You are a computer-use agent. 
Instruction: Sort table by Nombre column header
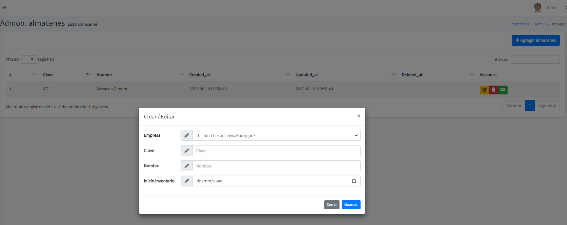[104, 75]
